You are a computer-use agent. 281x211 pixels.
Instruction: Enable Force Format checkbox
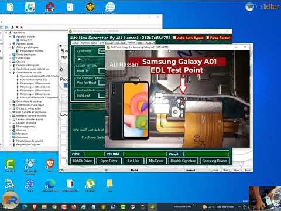point(208,38)
